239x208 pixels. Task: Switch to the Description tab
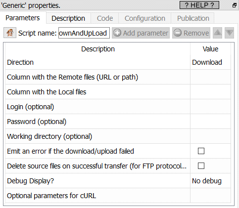68,18
